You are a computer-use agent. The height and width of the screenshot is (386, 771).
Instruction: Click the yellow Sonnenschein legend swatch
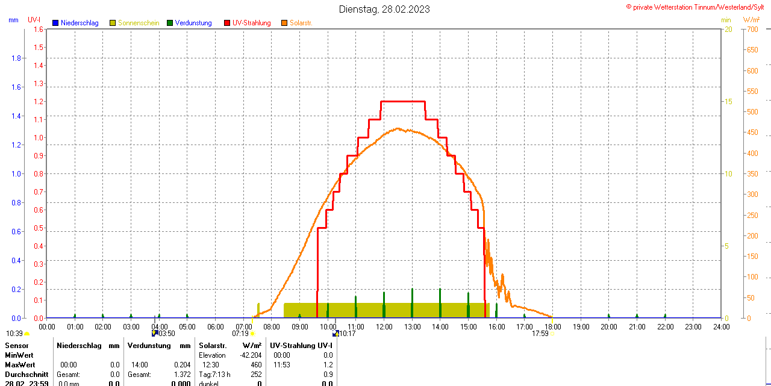(x=113, y=23)
